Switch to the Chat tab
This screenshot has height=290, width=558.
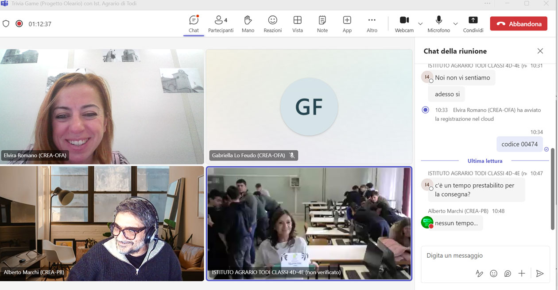click(194, 24)
